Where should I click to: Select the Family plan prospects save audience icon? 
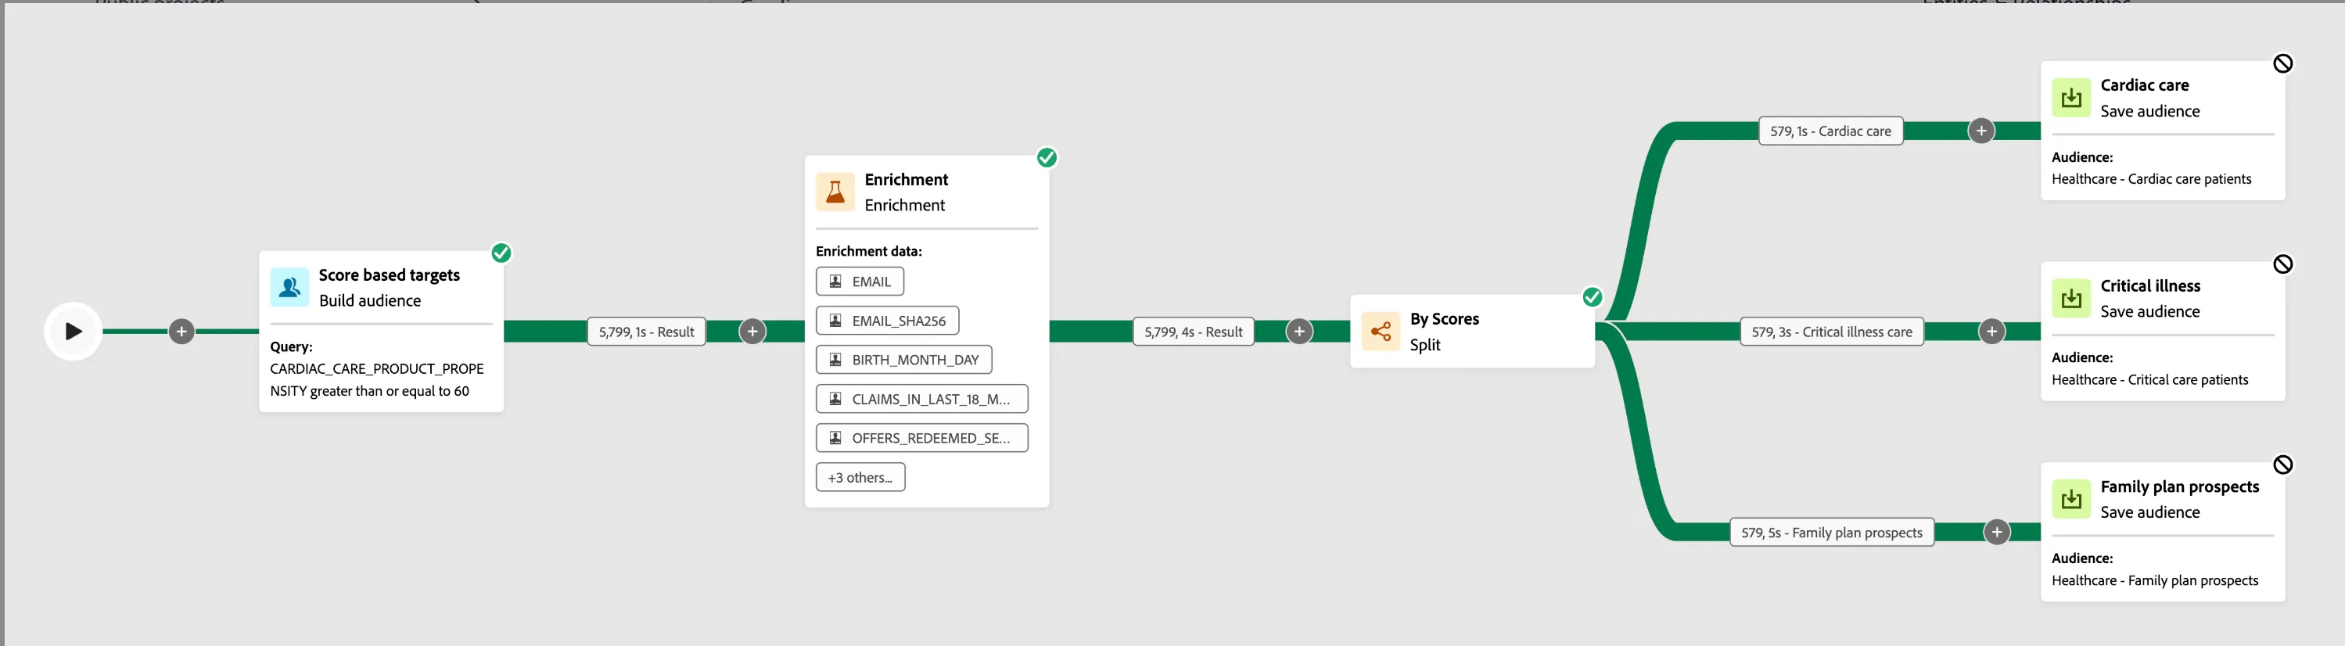click(x=2071, y=499)
